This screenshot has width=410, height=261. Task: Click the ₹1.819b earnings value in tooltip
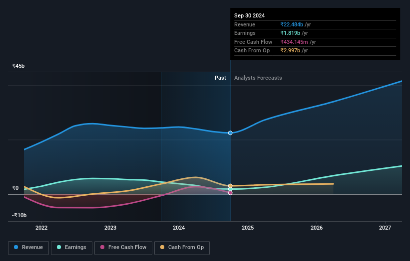[290, 33]
